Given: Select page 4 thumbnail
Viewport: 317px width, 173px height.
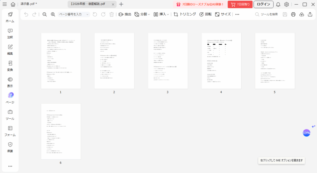Looking at the screenshot, I should pos(221,61).
